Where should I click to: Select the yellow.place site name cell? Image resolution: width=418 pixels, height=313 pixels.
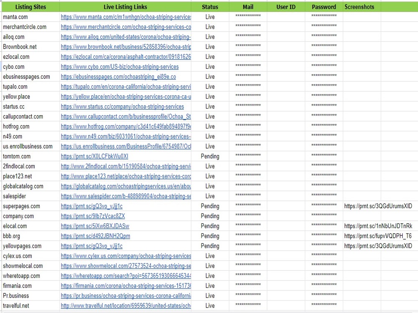coord(31,97)
